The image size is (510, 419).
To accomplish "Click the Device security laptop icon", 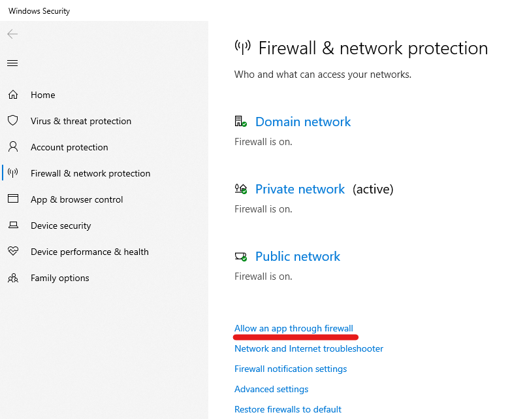I will 12,226.
